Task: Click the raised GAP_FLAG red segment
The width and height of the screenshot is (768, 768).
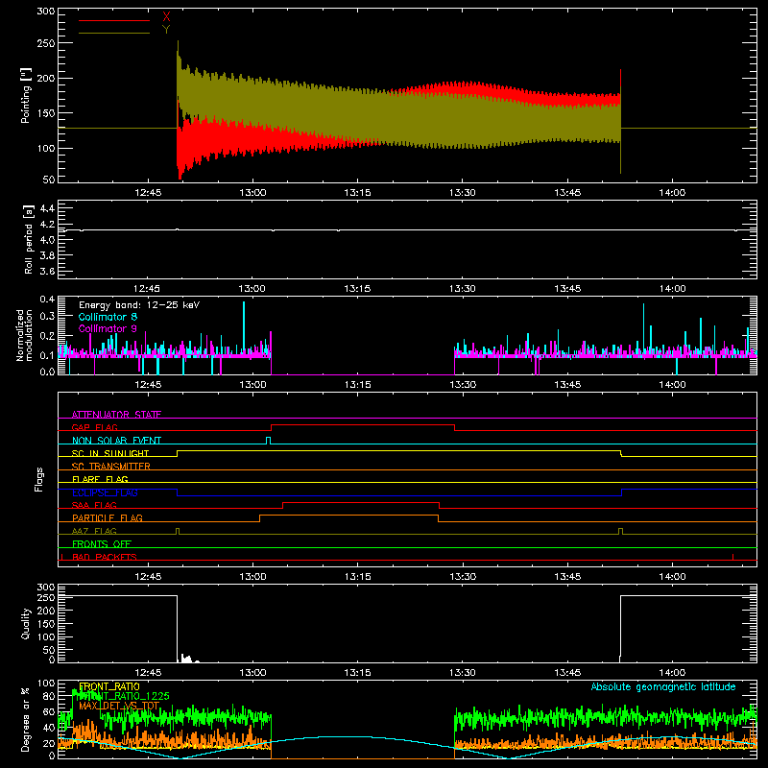Action: 363,425
